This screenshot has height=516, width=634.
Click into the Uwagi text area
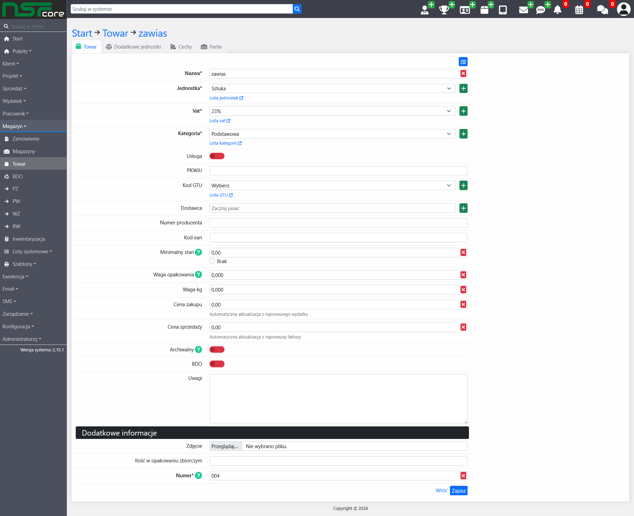(339, 399)
